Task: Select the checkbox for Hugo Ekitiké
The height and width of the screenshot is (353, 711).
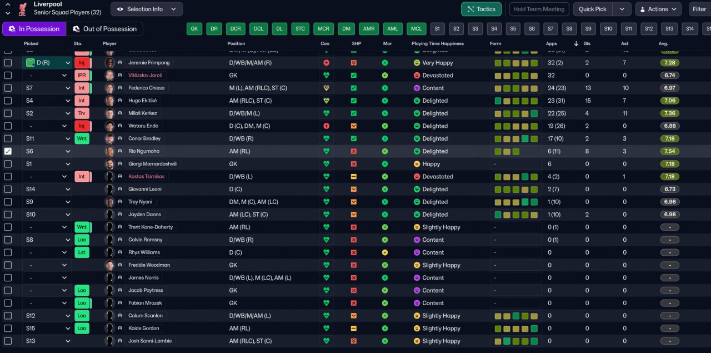Action: click(8, 101)
